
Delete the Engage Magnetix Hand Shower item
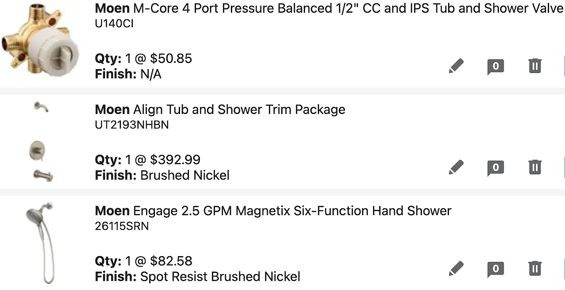coord(535,268)
